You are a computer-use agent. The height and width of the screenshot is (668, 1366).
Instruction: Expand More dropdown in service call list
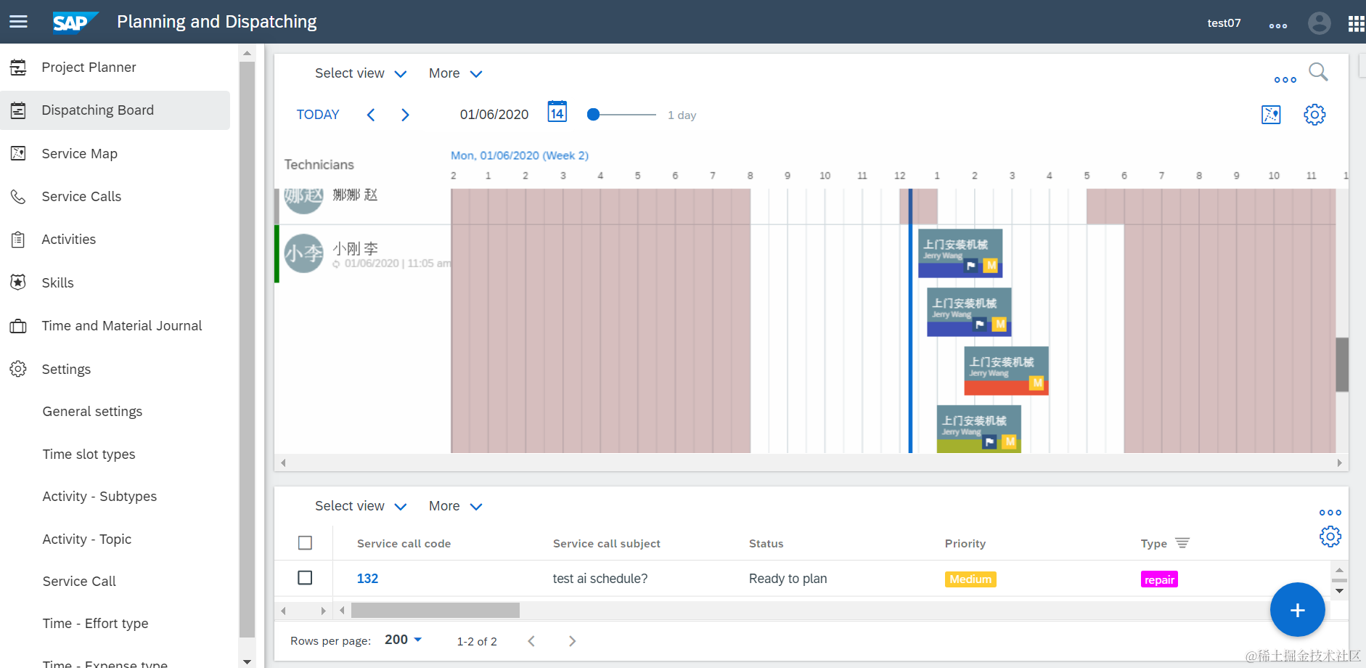[456, 506]
